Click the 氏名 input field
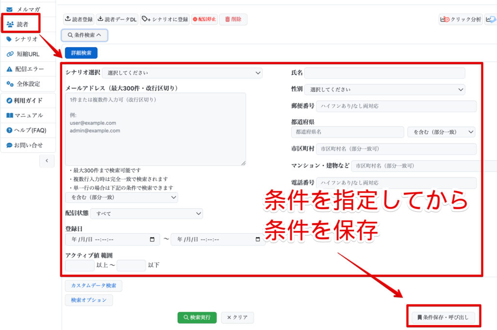This screenshot has height=330, width=497. (x=384, y=73)
